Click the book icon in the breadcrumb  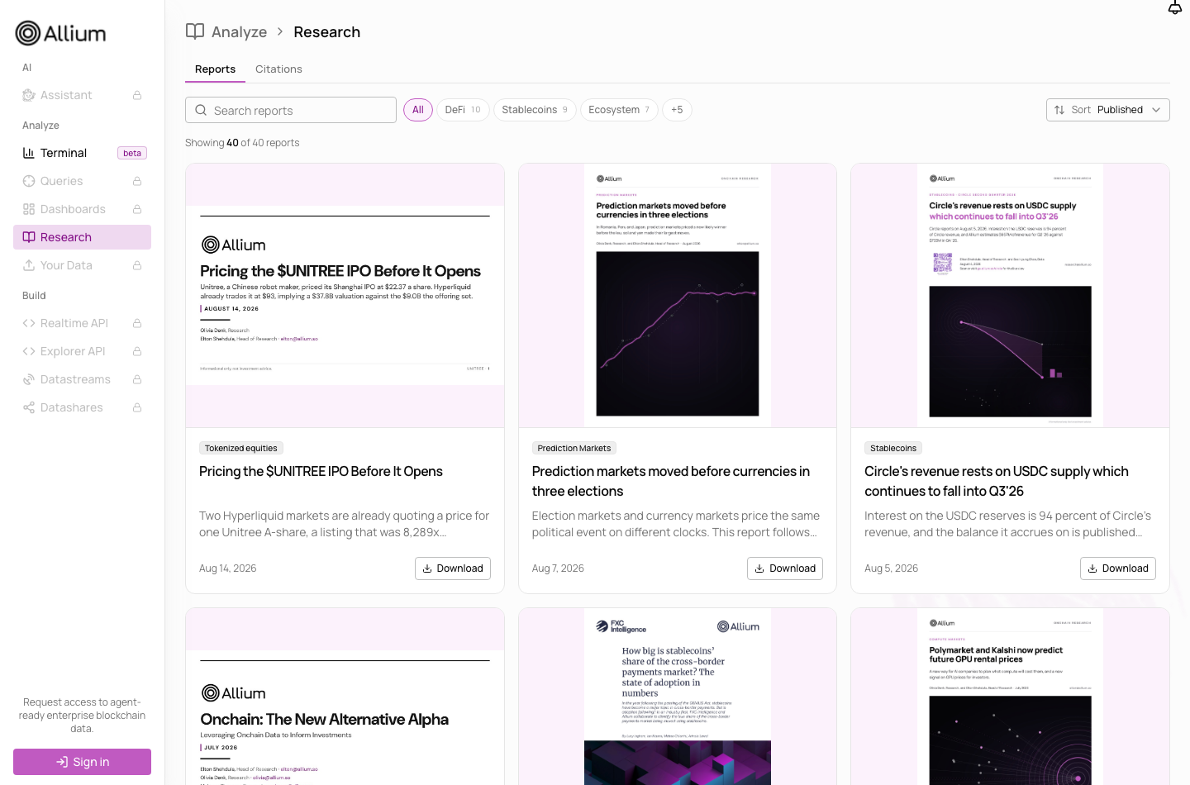click(195, 31)
